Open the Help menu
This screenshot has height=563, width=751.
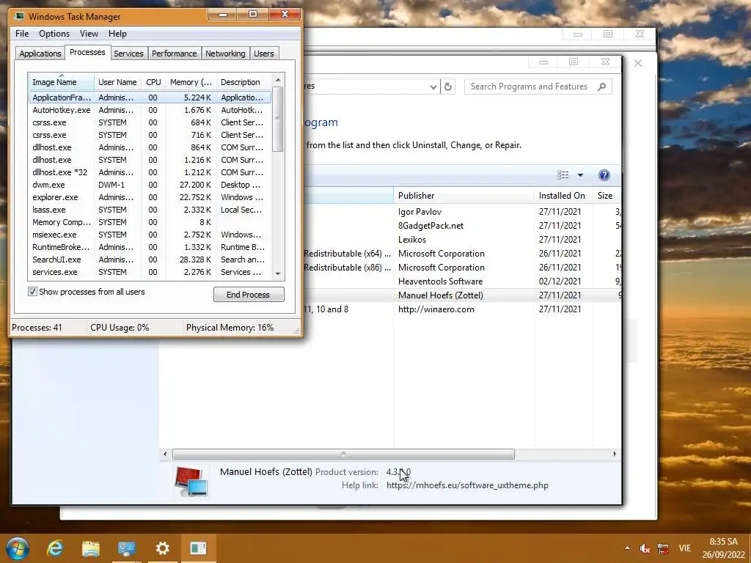pyautogui.click(x=117, y=34)
